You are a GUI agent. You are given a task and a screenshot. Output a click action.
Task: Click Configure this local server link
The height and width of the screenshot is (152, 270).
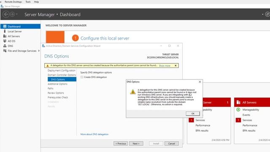pyautogui.click(x=105, y=38)
